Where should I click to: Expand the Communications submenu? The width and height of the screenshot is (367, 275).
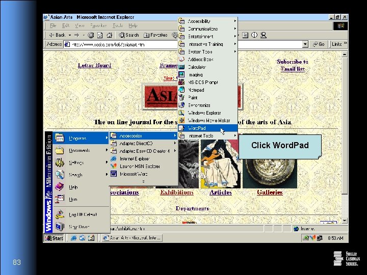(x=208, y=29)
